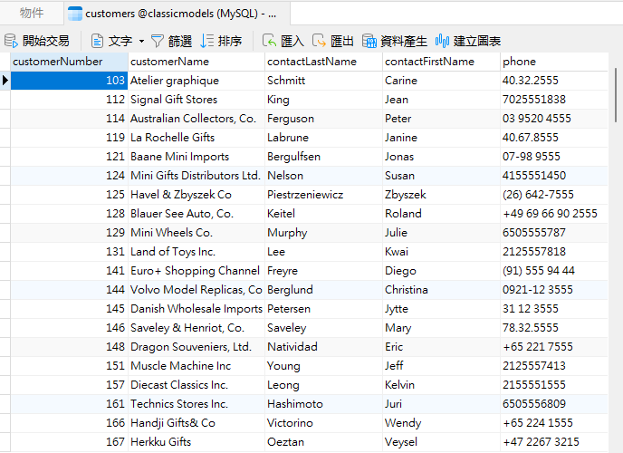Expand the 文字 dropdown arrow

tap(141, 41)
